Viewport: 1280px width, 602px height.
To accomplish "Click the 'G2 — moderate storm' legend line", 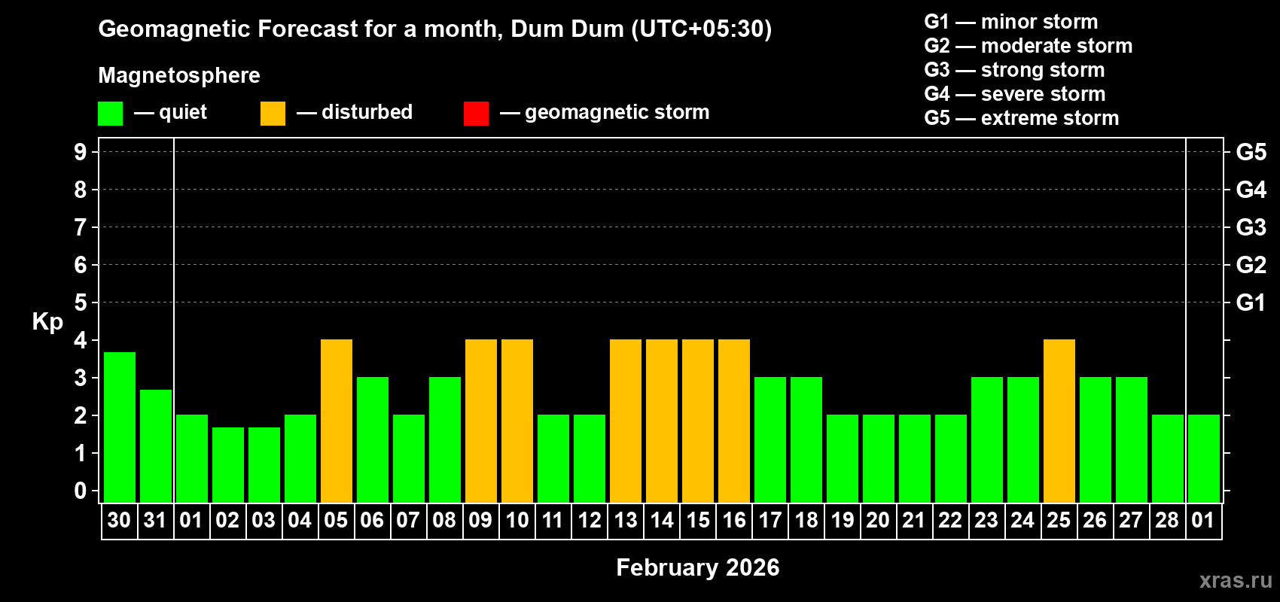I will (x=1029, y=46).
